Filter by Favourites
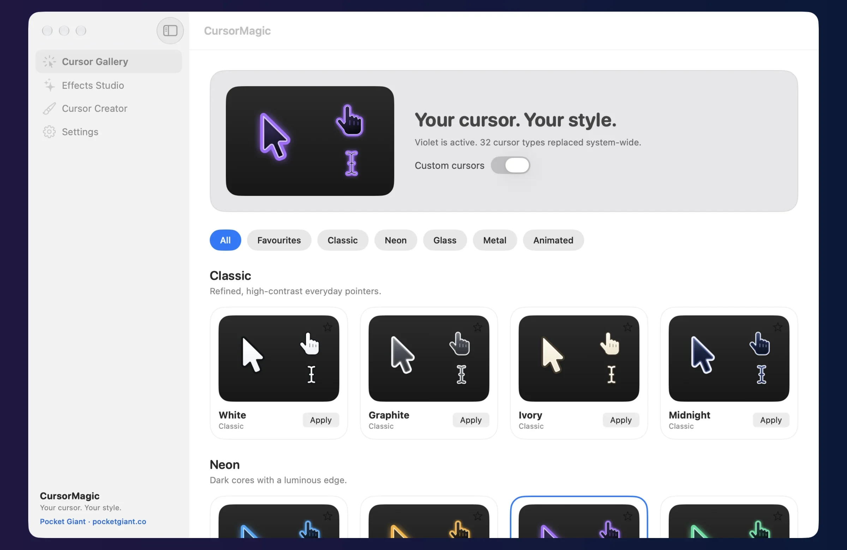The height and width of the screenshot is (550, 847). [279, 240]
